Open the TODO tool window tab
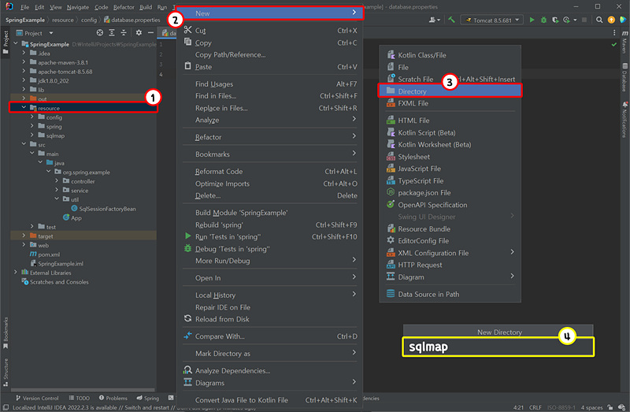Viewport: 630px width, 412px height. [x=80, y=398]
